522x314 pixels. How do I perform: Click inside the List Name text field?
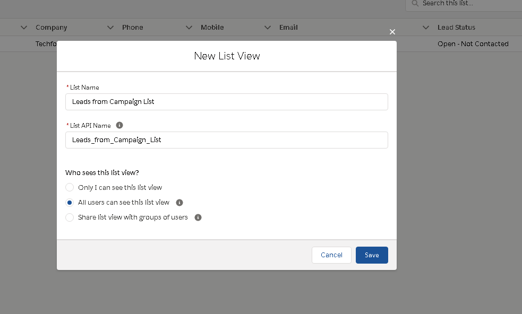coord(226,101)
